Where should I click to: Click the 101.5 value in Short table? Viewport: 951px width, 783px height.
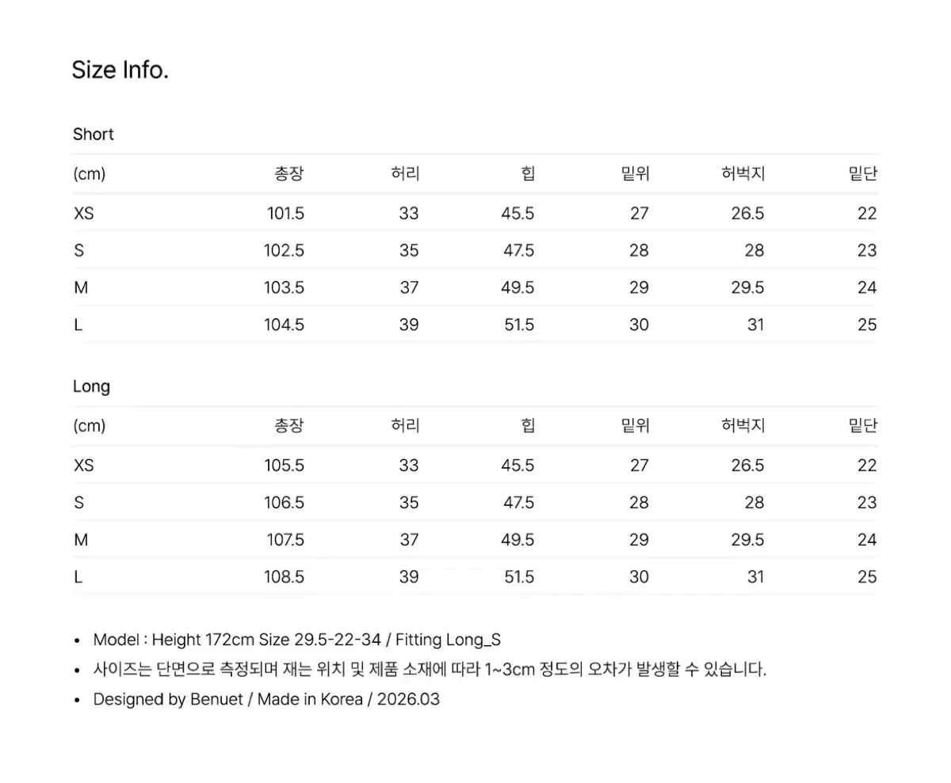[x=285, y=214]
